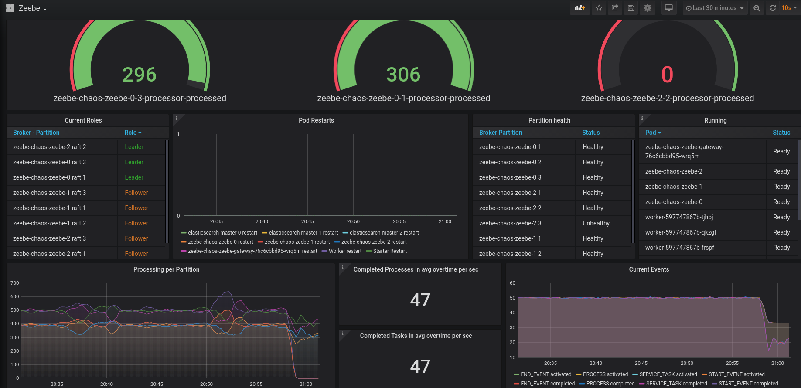The image size is (801, 388).
Task: Open dashboard settings gear
Action: tap(648, 8)
